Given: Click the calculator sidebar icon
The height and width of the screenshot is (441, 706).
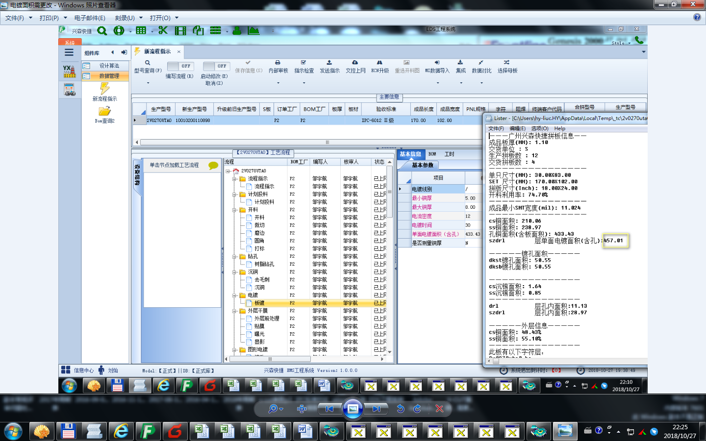Looking at the screenshot, I should point(70,90).
